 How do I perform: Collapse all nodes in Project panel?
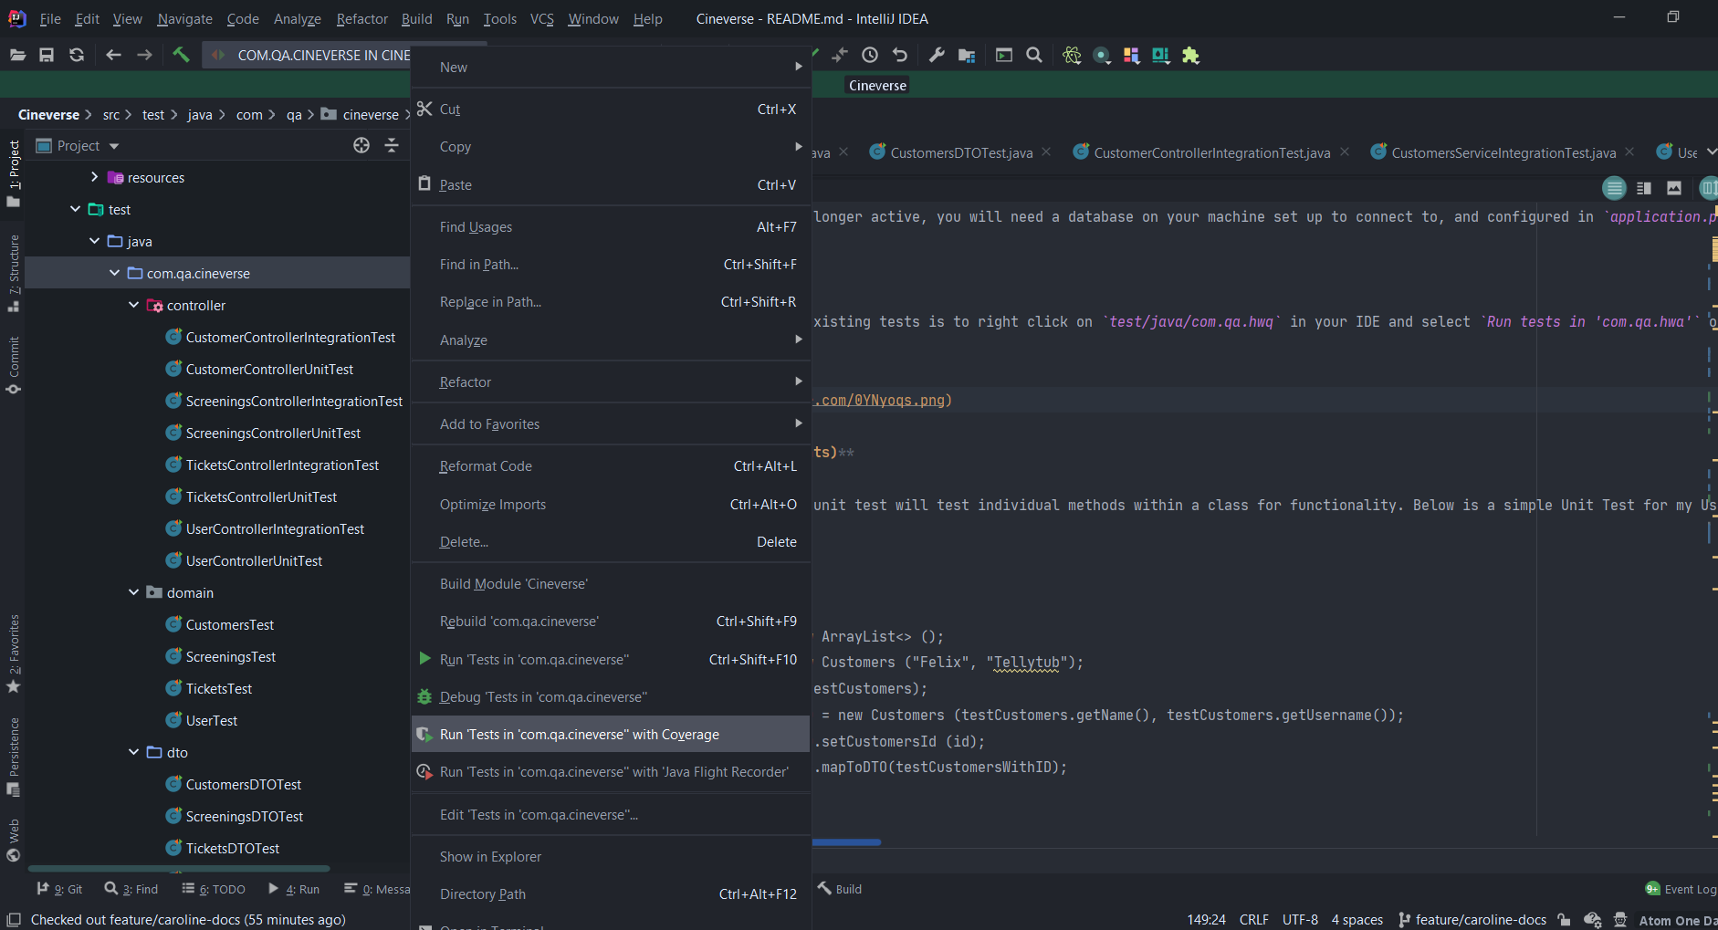tap(392, 145)
